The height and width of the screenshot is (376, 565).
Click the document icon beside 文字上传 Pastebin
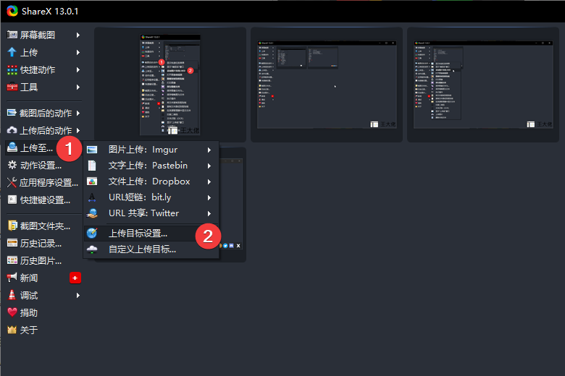(x=92, y=166)
